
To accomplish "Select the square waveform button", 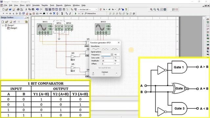I will (115, 49).
